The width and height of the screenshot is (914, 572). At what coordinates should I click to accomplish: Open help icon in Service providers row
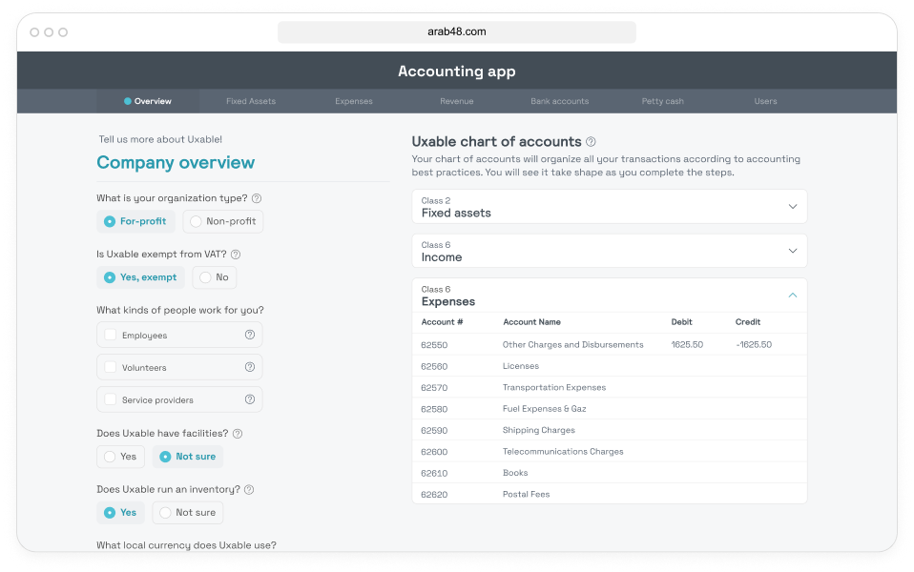[x=250, y=399]
